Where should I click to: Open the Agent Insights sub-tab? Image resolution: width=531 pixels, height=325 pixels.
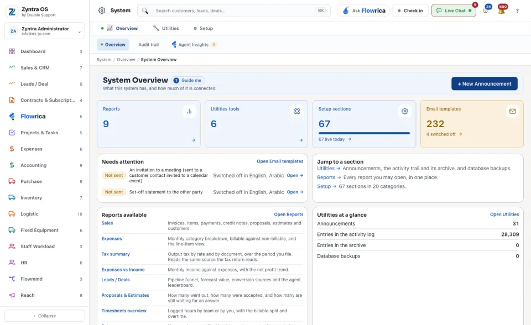194,45
